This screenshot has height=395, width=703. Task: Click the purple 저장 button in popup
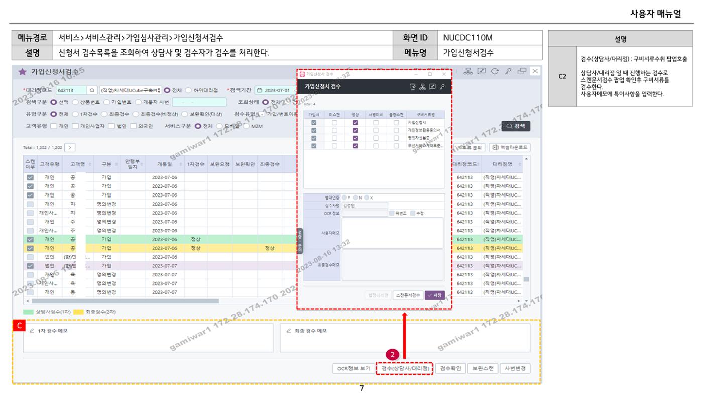(x=435, y=295)
